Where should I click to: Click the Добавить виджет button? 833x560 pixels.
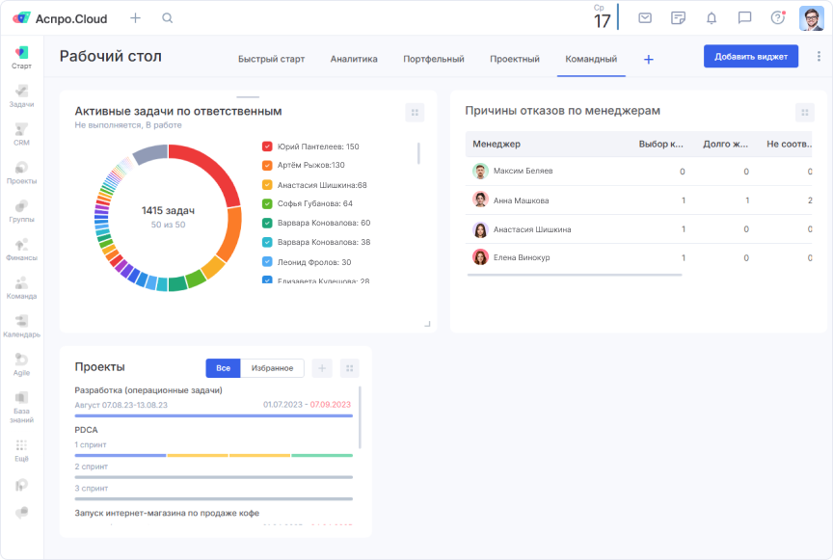[x=751, y=56]
